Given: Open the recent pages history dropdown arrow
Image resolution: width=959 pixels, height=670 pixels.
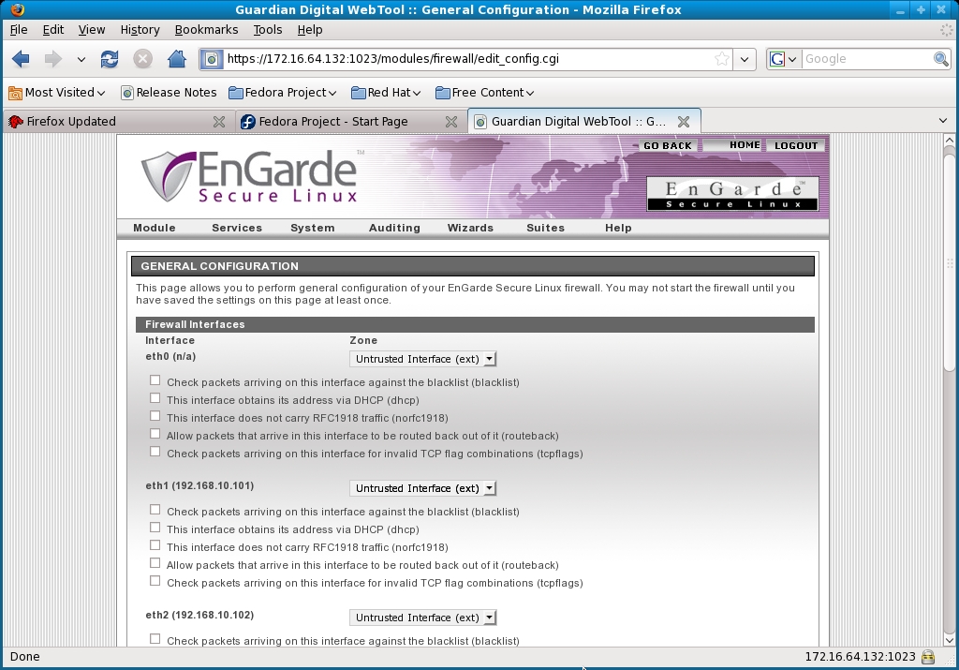Looking at the screenshot, I should coord(81,59).
